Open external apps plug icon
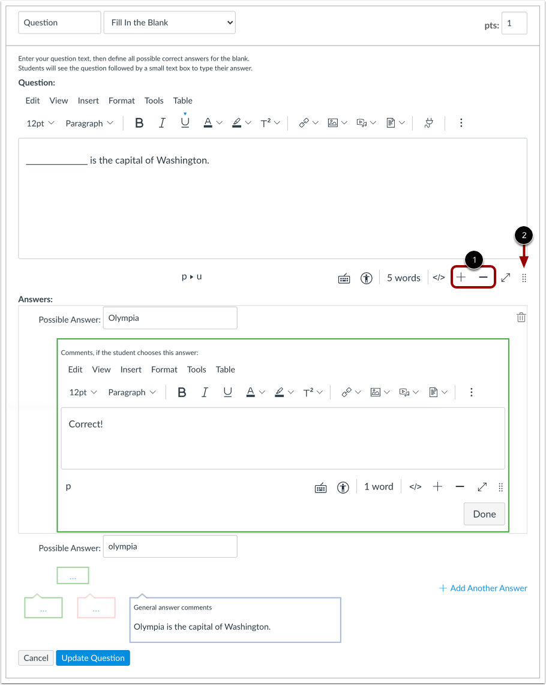This screenshot has height=685, width=546. point(429,123)
